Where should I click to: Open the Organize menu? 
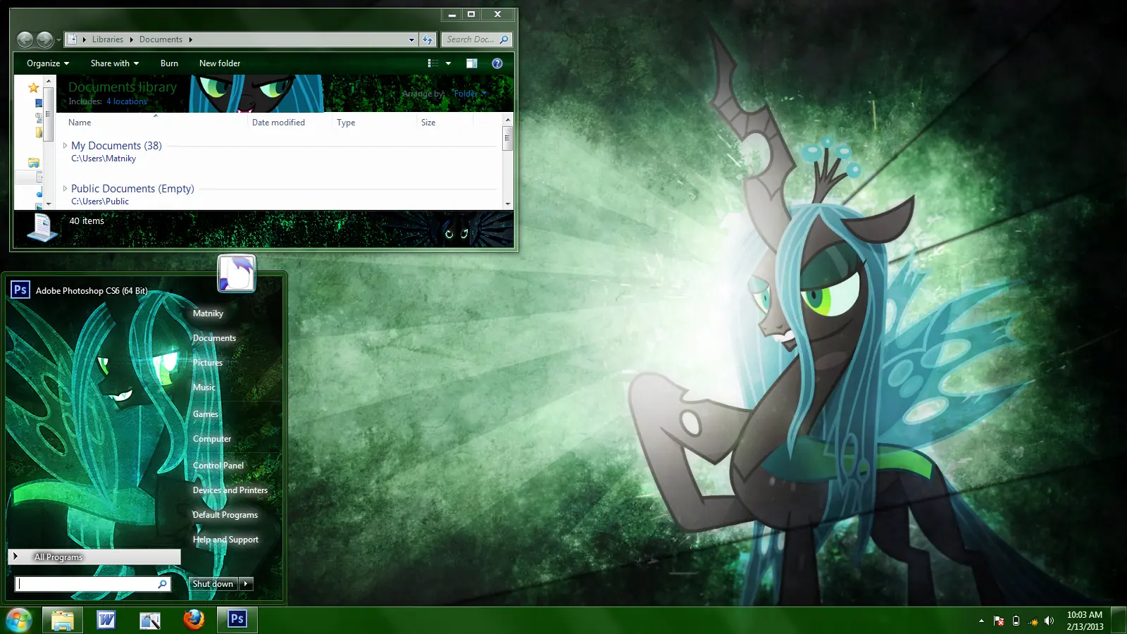48,63
